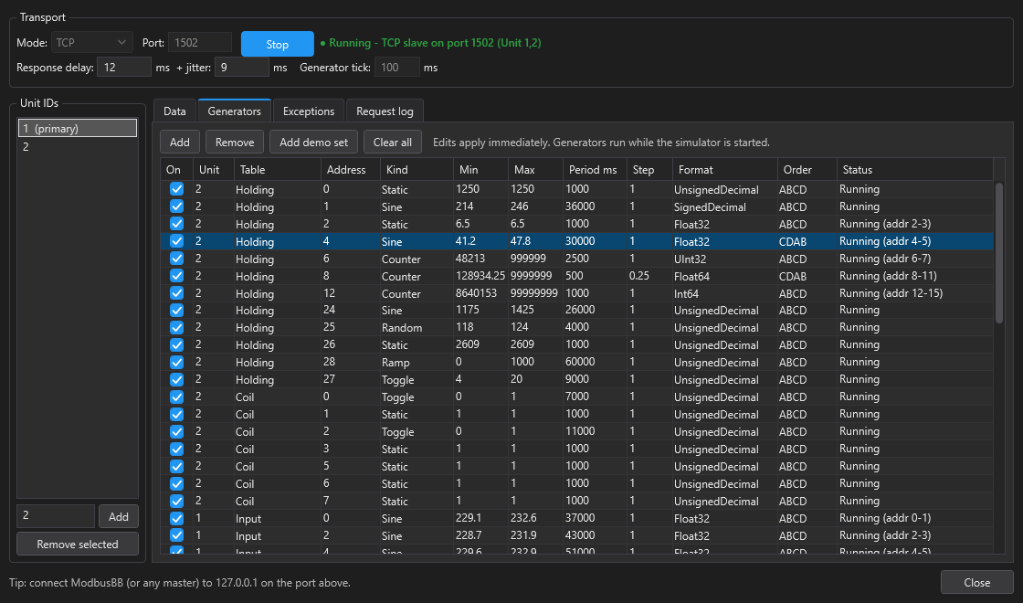Sort by the On column header

[x=177, y=170]
